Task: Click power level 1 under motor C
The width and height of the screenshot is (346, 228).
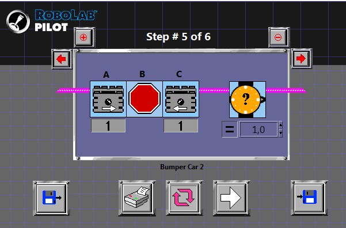Action: (x=181, y=126)
